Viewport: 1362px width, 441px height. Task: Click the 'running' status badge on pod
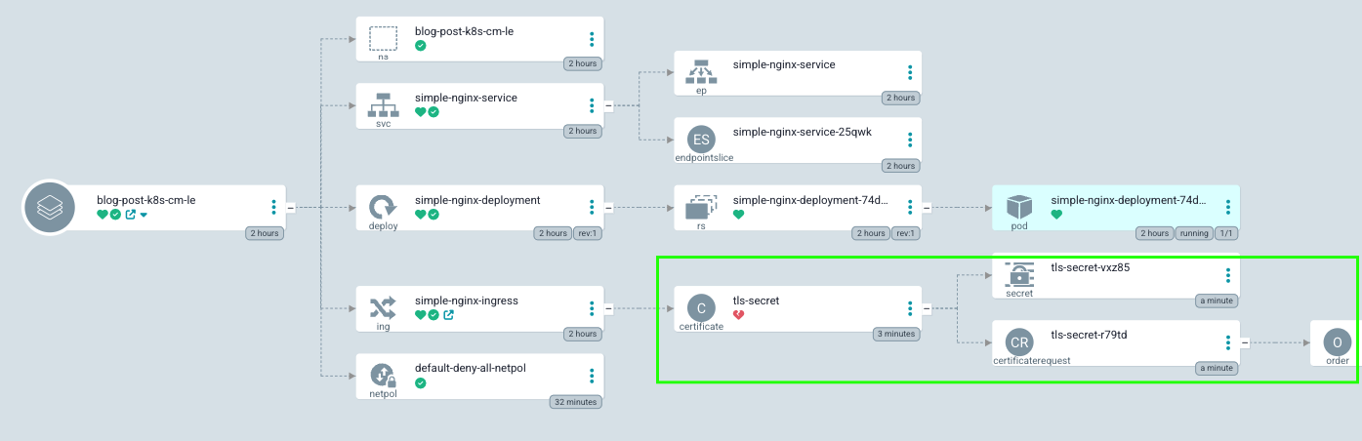(1192, 233)
